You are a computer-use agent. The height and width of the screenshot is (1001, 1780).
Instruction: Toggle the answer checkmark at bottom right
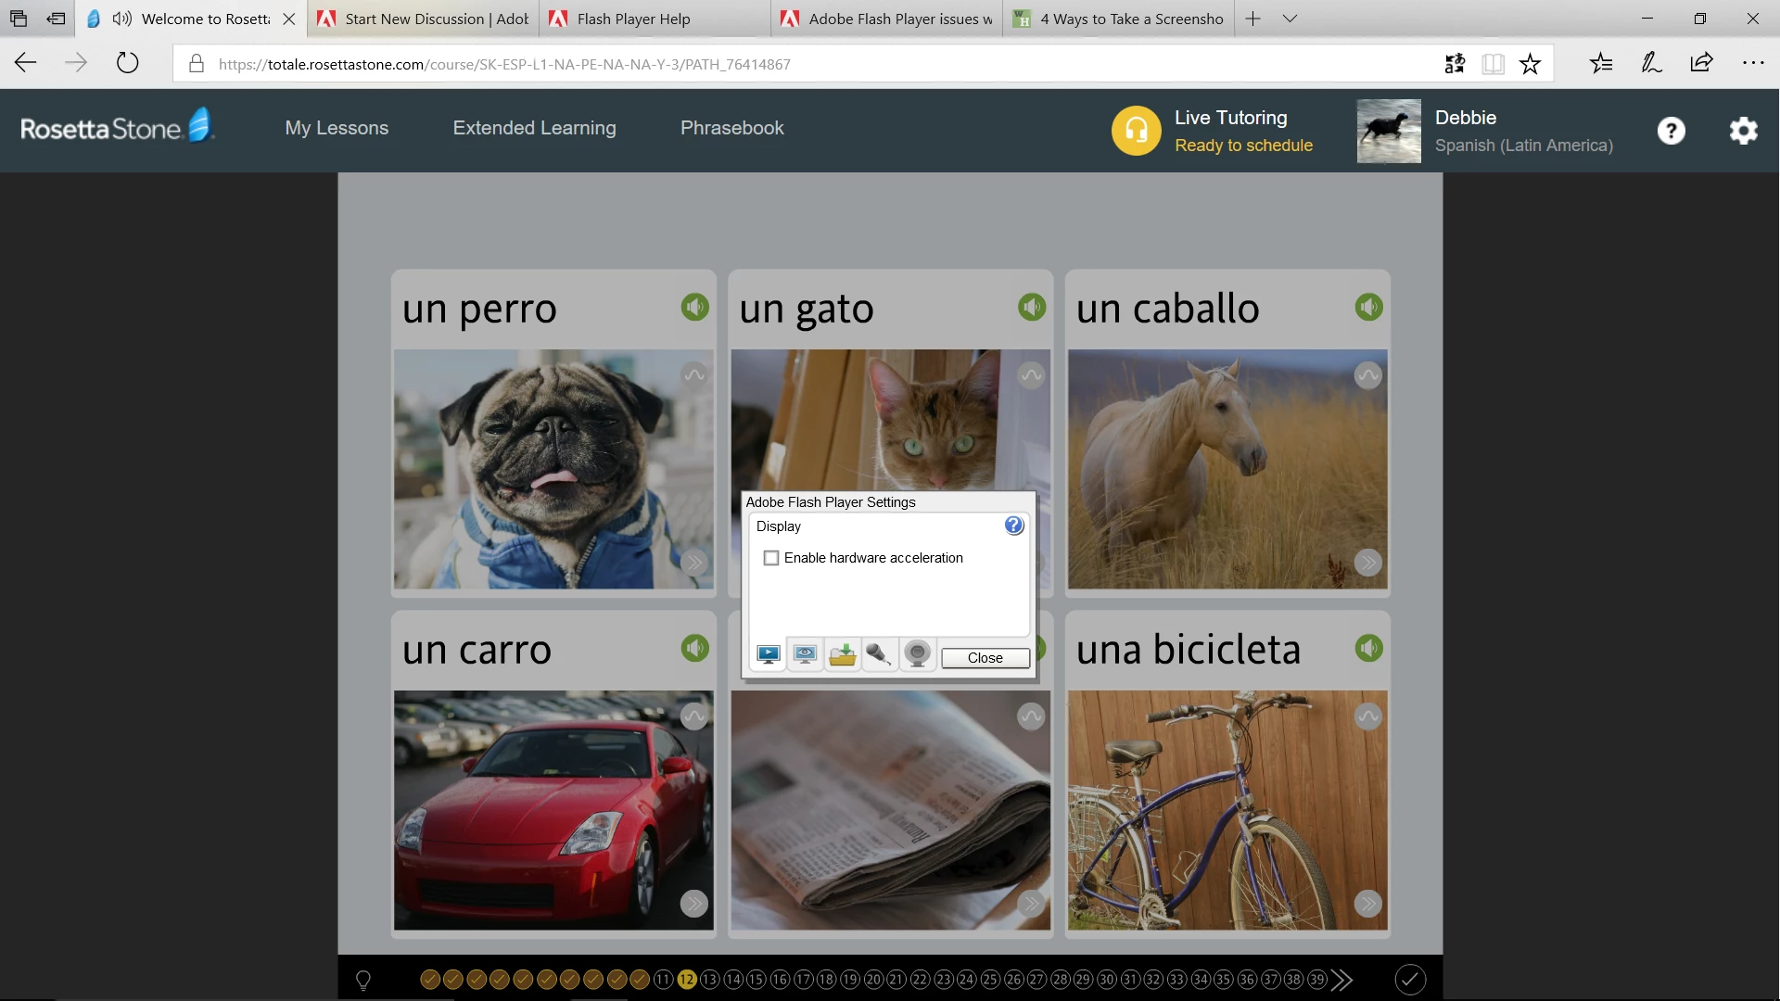point(1409,980)
